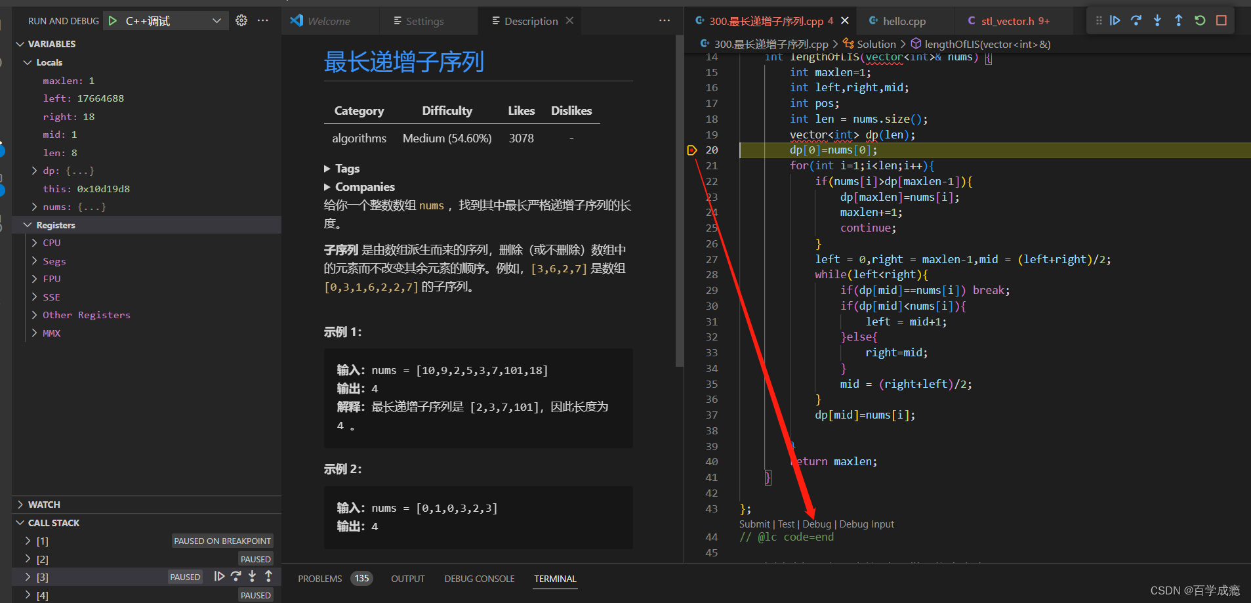Expand the FPU registers

tap(34, 279)
